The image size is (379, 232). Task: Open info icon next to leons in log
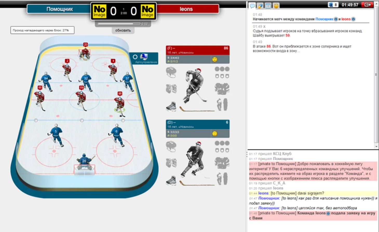353,19
